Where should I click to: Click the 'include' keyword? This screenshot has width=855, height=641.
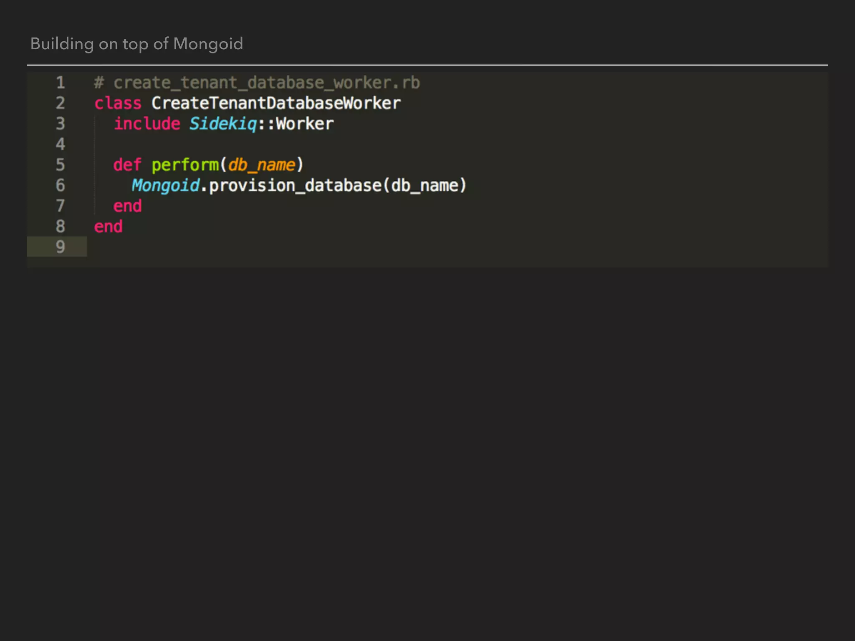point(147,124)
